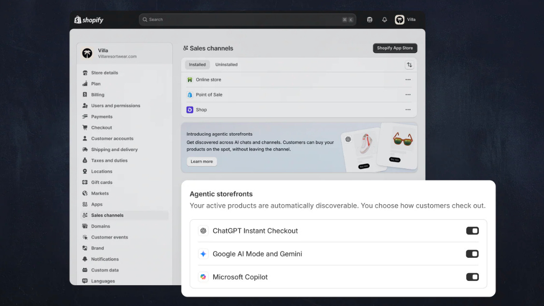Click the Locations pin icon
Viewport: 544px width, 306px height.
pos(85,171)
